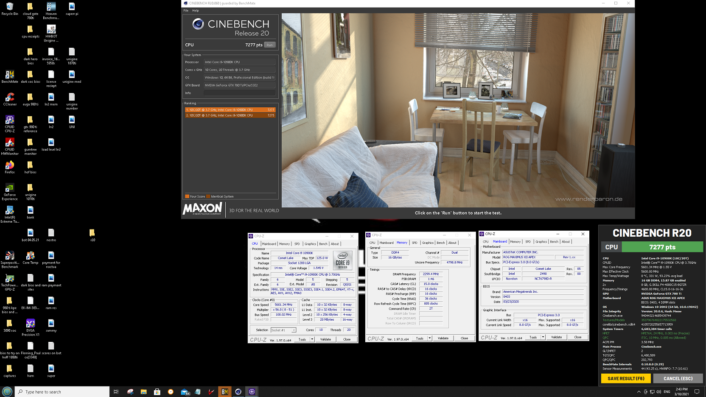Click SAVE RESULT (F6) in BenchMate panel
The image size is (706, 397).
coord(626,378)
